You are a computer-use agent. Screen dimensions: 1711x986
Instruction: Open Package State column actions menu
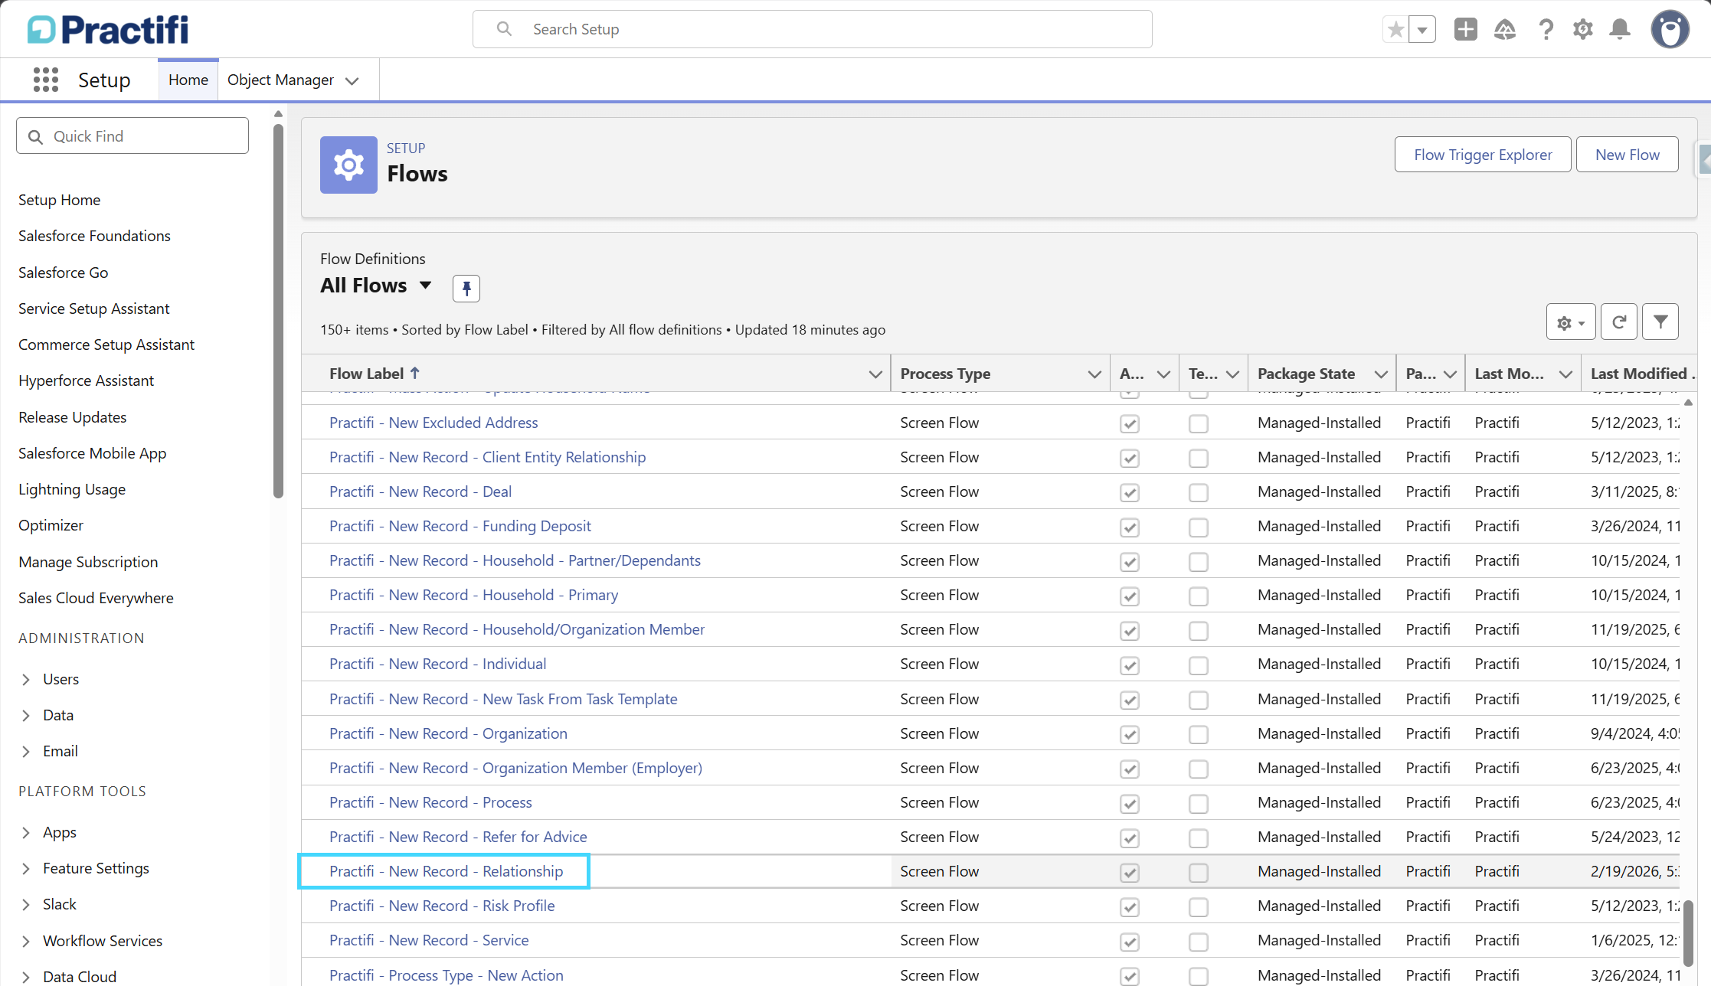click(x=1381, y=374)
